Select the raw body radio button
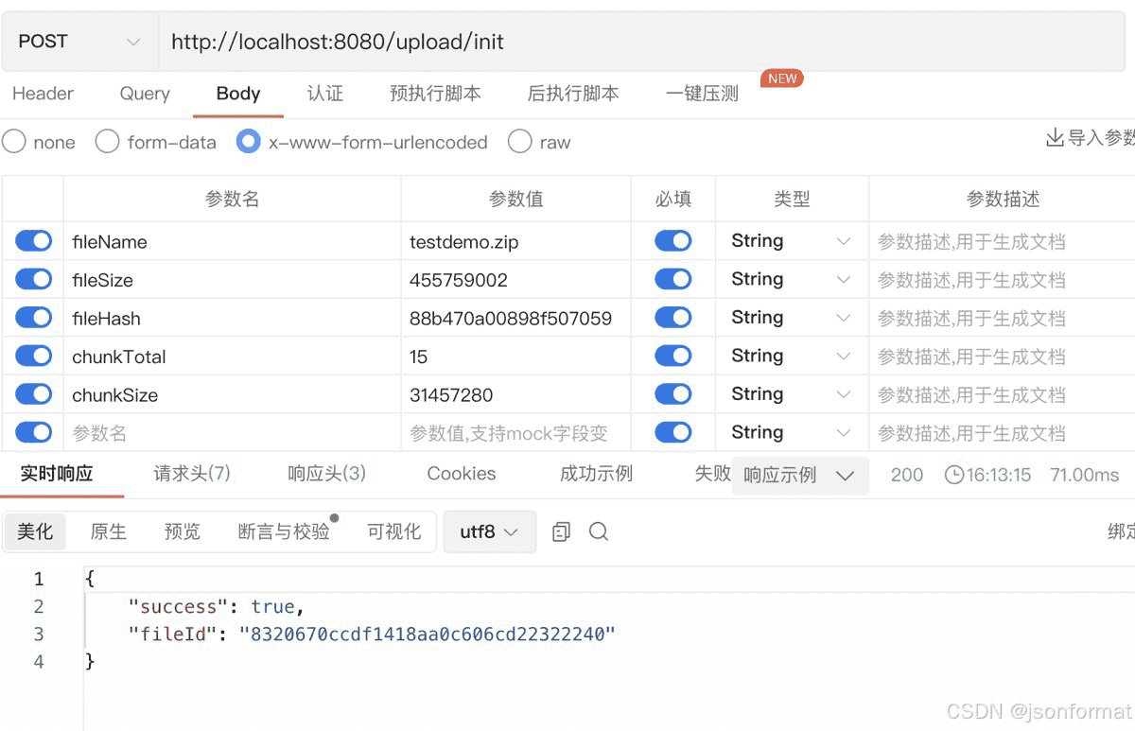 (x=520, y=142)
